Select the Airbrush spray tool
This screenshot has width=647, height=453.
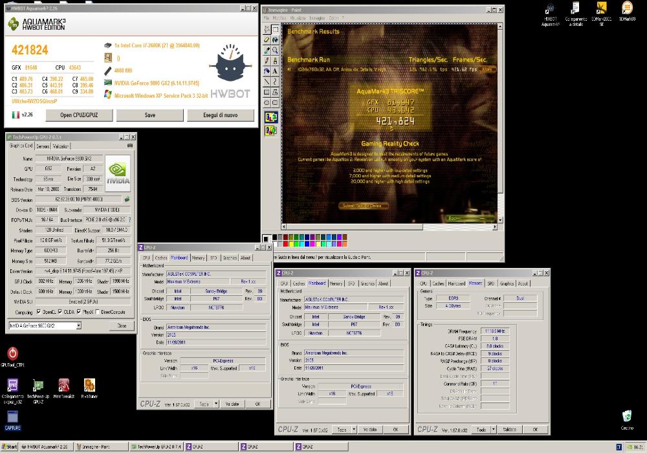[x=267, y=71]
